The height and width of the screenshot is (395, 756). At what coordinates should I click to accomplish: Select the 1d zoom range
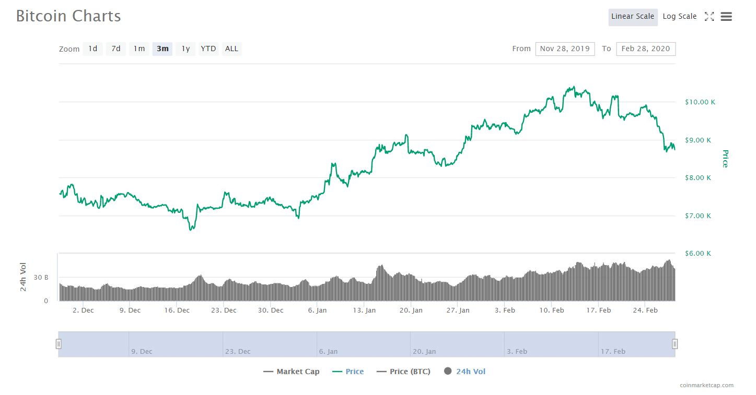tap(92, 49)
